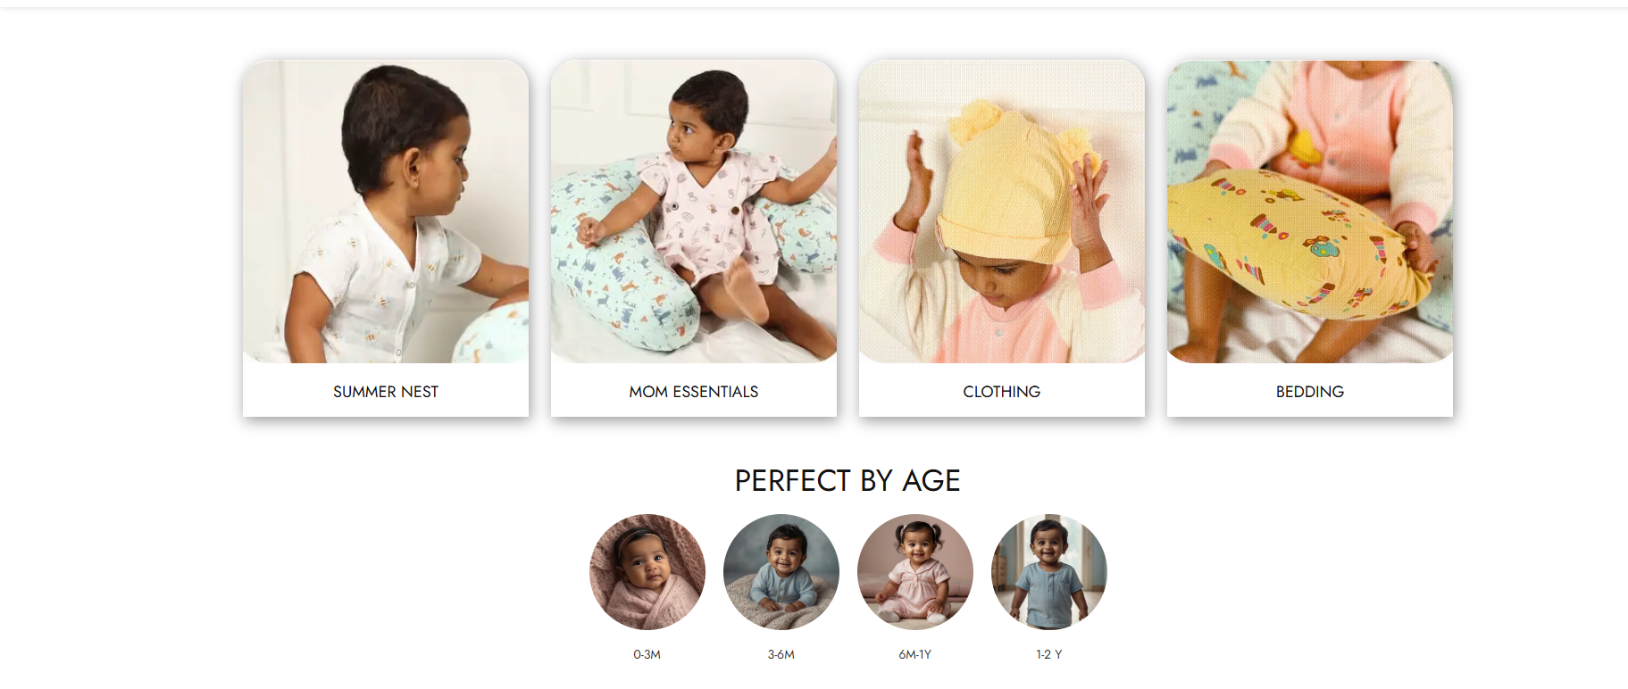Select the 0-3M baby circle image
Image resolution: width=1628 pixels, height=689 pixels.
647,572
